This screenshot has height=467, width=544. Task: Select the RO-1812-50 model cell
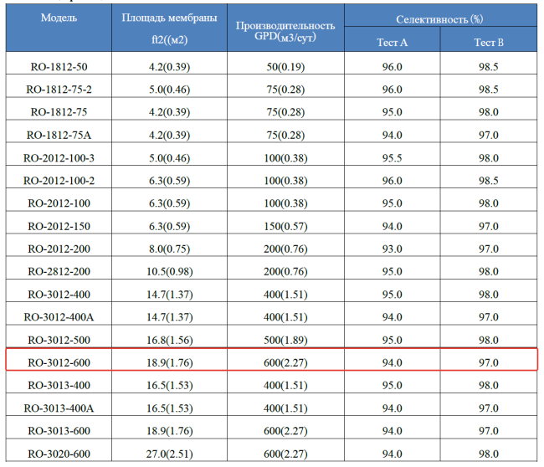click(x=59, y=66)
